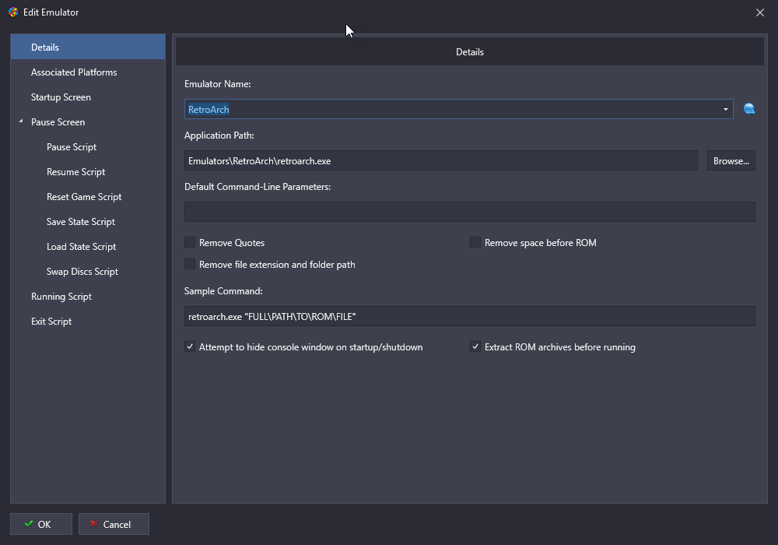The width and height of the screenshot is (778, 545).
Task: Click the Browse... button for application path
Action: [x=731, y=161]
